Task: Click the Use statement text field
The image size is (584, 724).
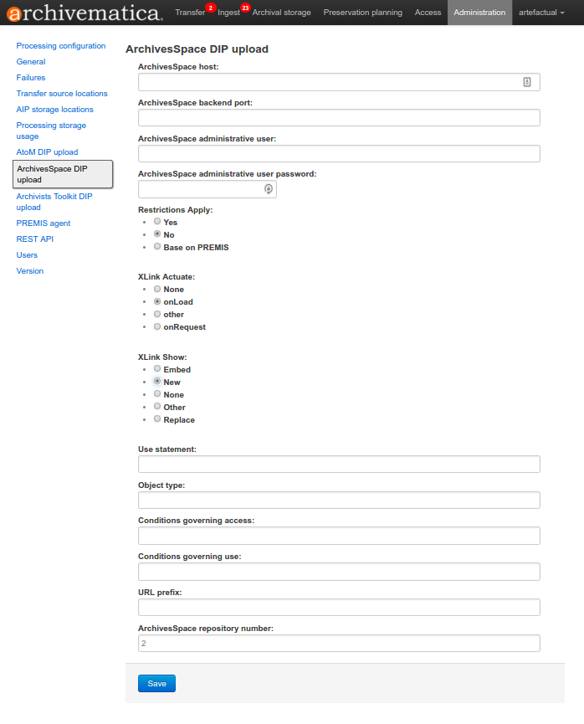Action: click(x=339, y=464)
